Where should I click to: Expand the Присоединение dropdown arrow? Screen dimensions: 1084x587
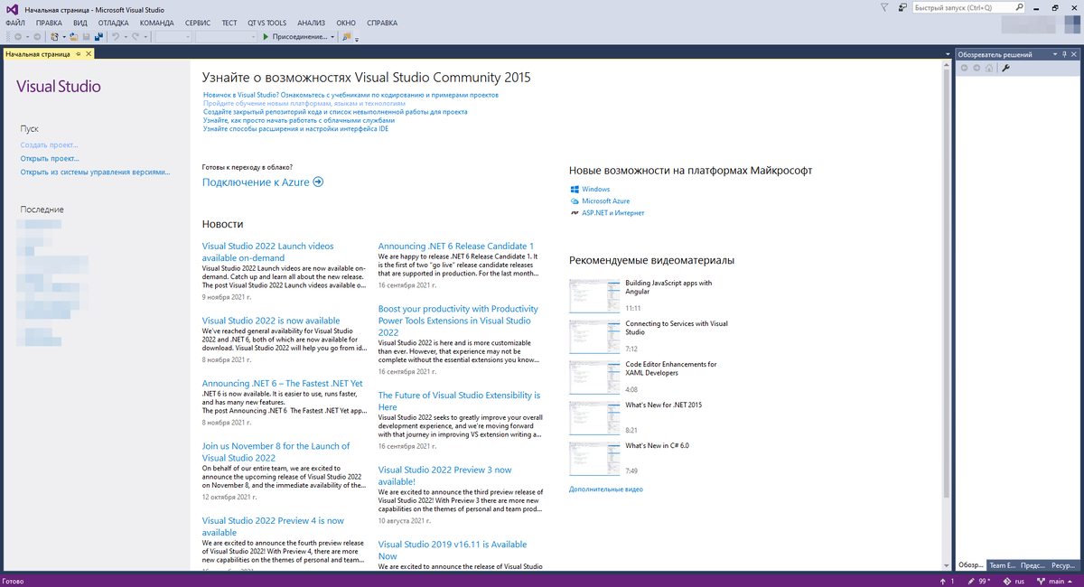click(x=332, y=37)
